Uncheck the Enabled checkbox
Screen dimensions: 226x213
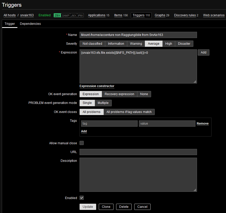click(x=82, y=198)
